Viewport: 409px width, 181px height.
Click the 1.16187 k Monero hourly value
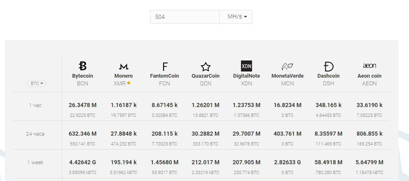(x=124, y=105)
